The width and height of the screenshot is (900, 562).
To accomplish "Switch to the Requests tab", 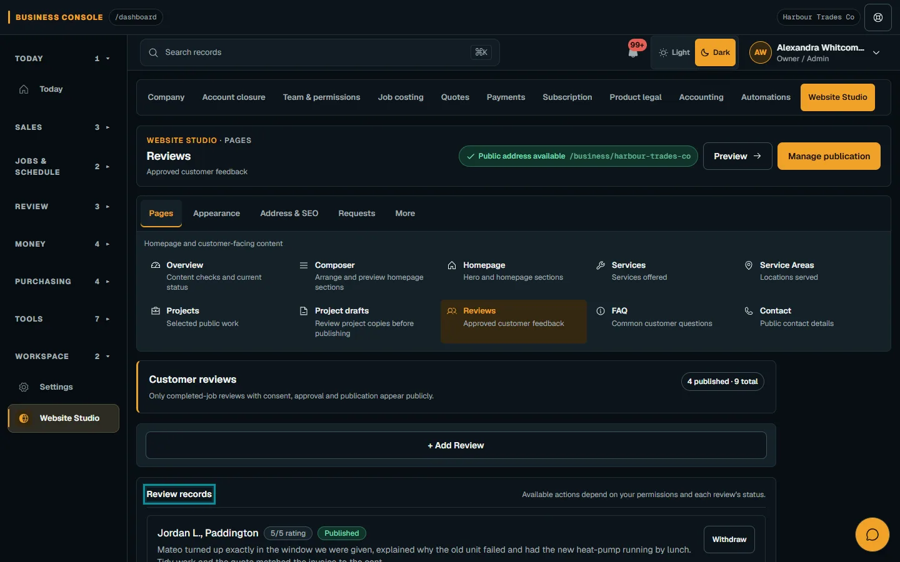I will click(x=357, y=214).
